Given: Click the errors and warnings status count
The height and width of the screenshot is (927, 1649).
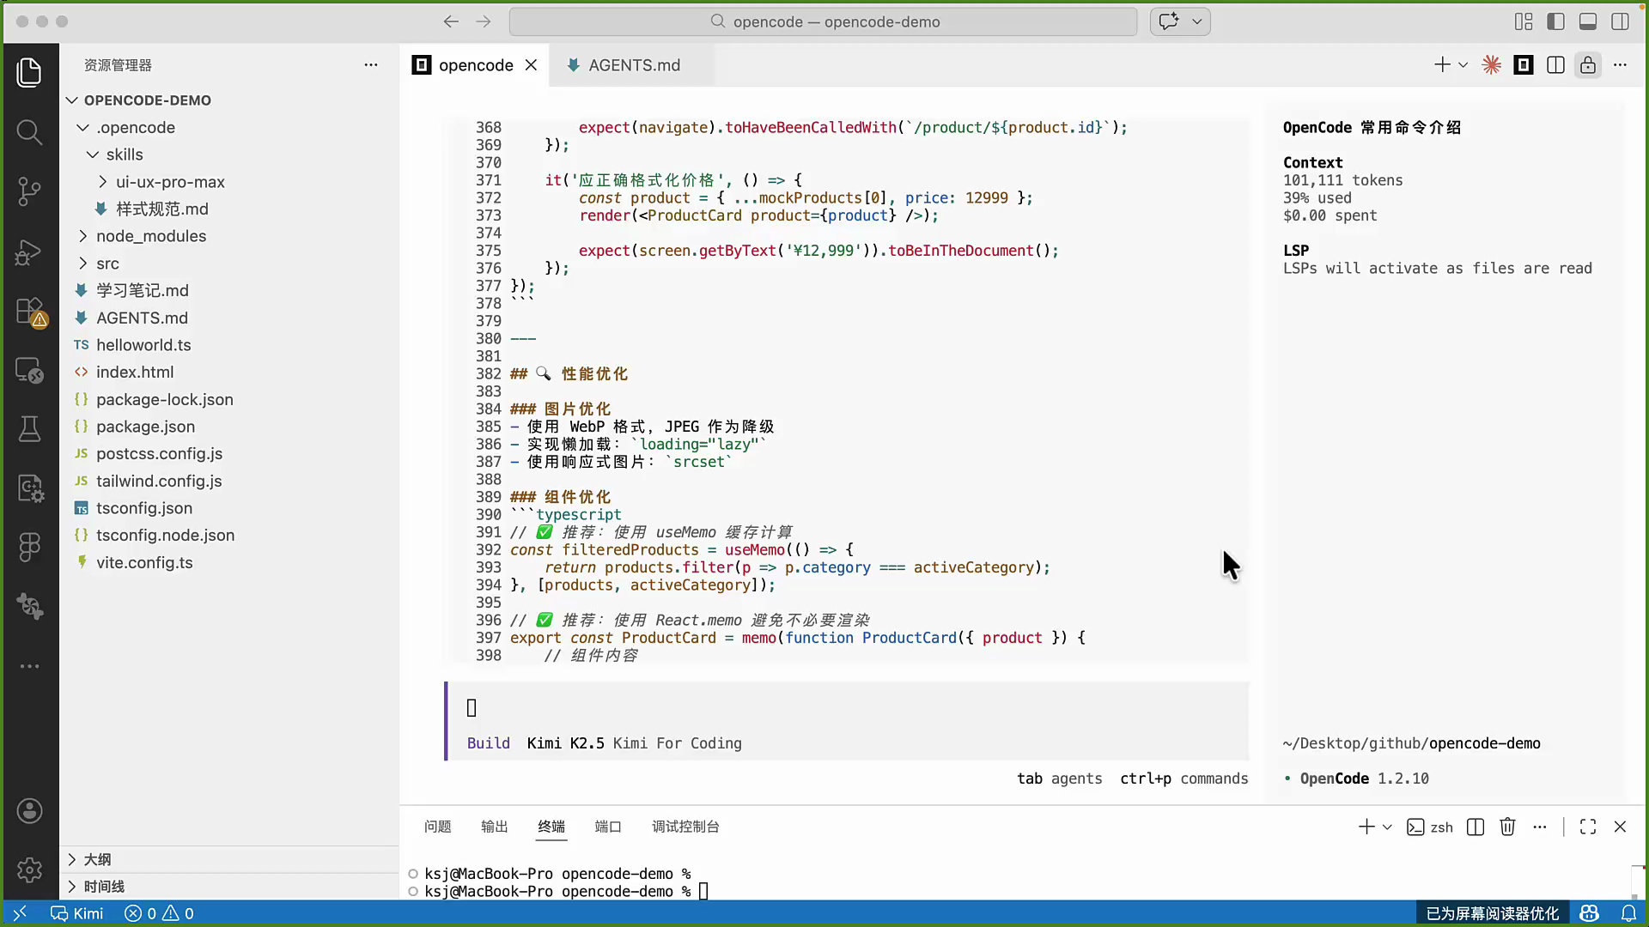Looking at the screenshot, I should [x=160, y=913].
